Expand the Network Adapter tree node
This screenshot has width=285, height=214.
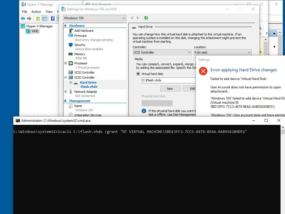click(x=66, y=91)
